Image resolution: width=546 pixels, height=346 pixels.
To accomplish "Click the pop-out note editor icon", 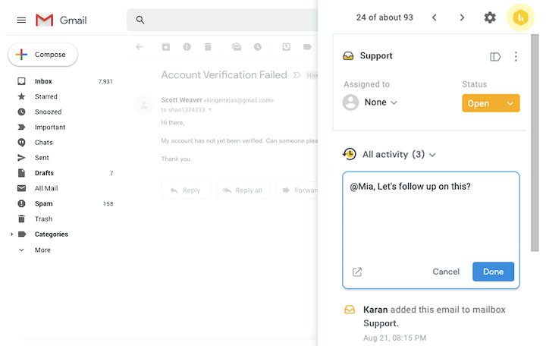I will (x=357, y=272).
